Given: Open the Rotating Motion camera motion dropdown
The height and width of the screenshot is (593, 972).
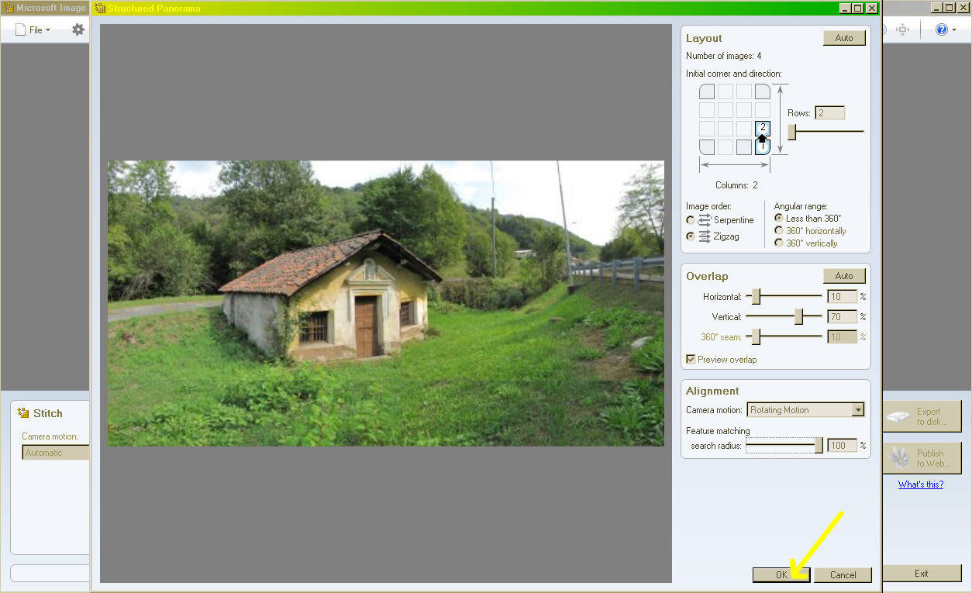Looking at the screenshot, I should click(x=805, y=410).
